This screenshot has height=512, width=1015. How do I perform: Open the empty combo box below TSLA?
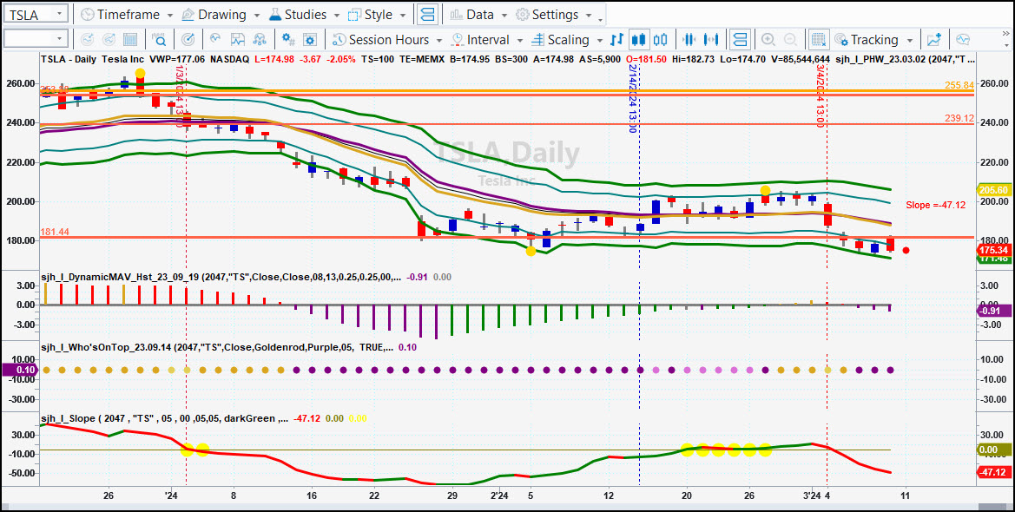point(36,39)
